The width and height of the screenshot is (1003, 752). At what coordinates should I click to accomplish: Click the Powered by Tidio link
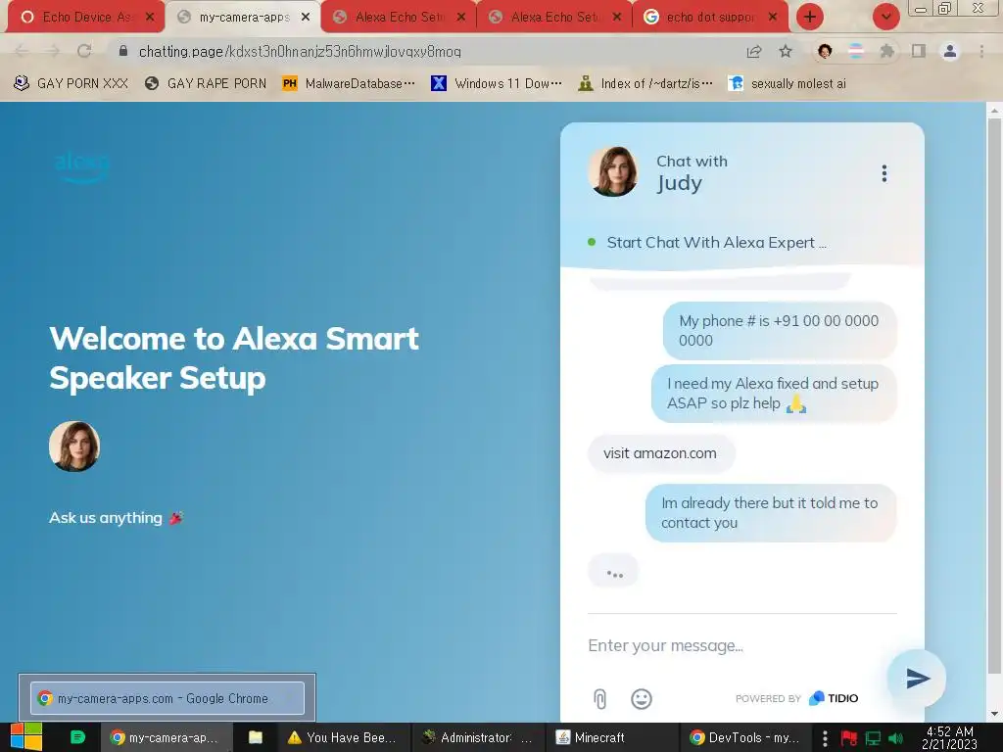pos(796,698)
